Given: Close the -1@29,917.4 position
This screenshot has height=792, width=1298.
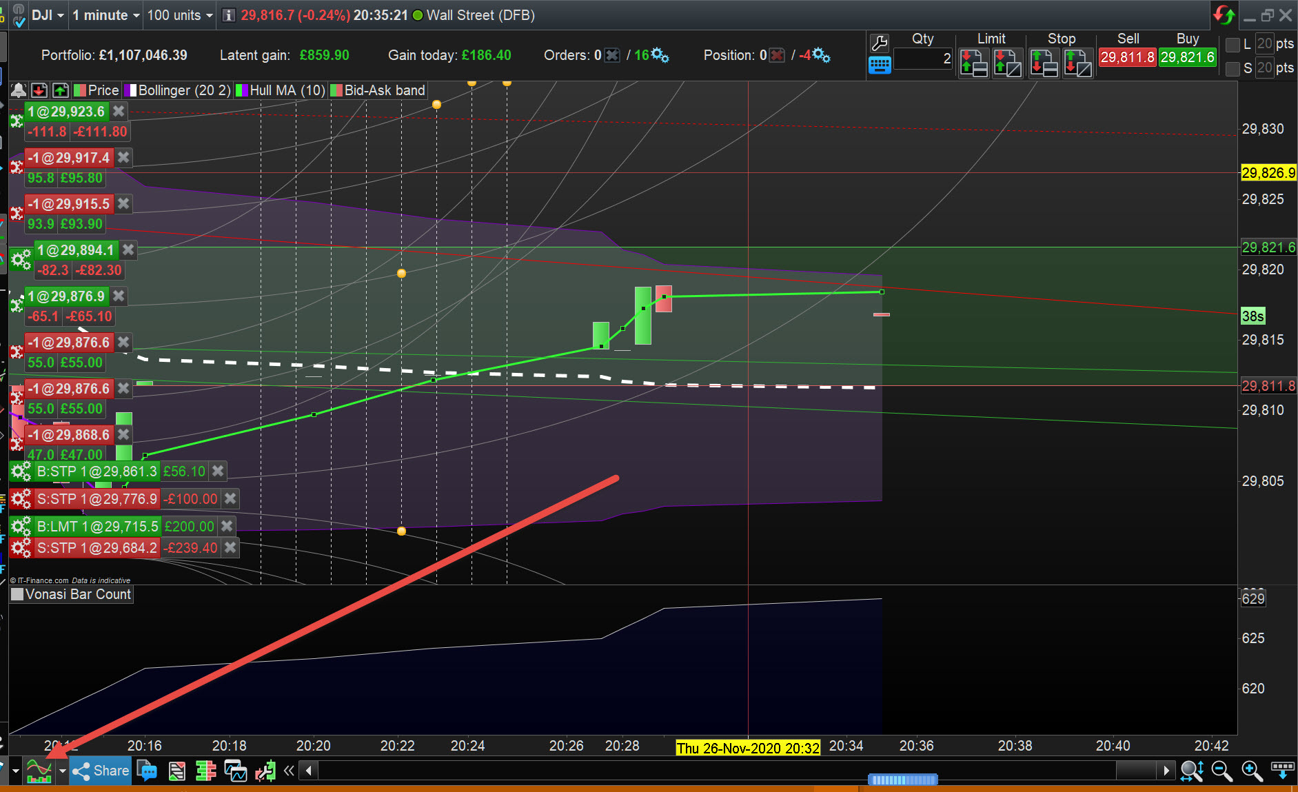Looking at the screenshot, I should tap(123, 157).
